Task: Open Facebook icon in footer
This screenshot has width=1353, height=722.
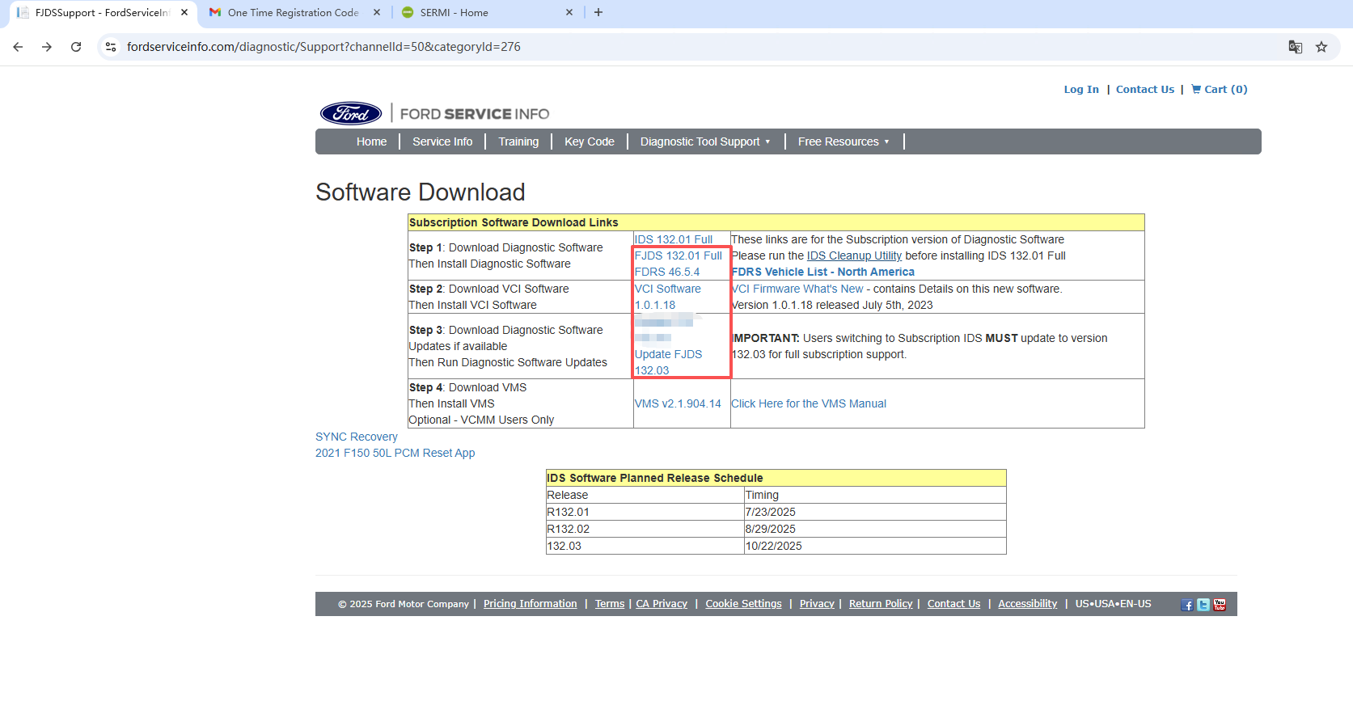Action: 1186,605
